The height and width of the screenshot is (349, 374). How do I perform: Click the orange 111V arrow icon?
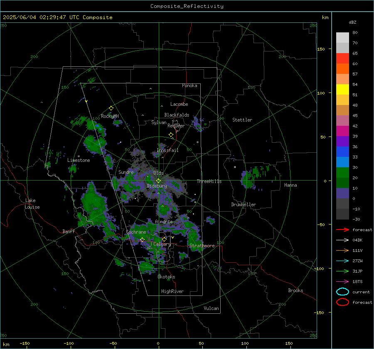[x=342, y=250]
